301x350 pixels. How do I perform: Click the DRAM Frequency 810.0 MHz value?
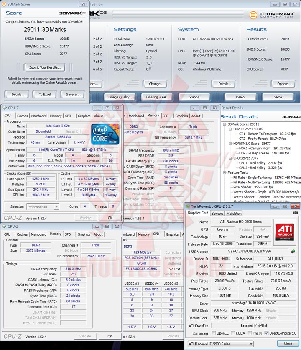(x=73, y=269)
